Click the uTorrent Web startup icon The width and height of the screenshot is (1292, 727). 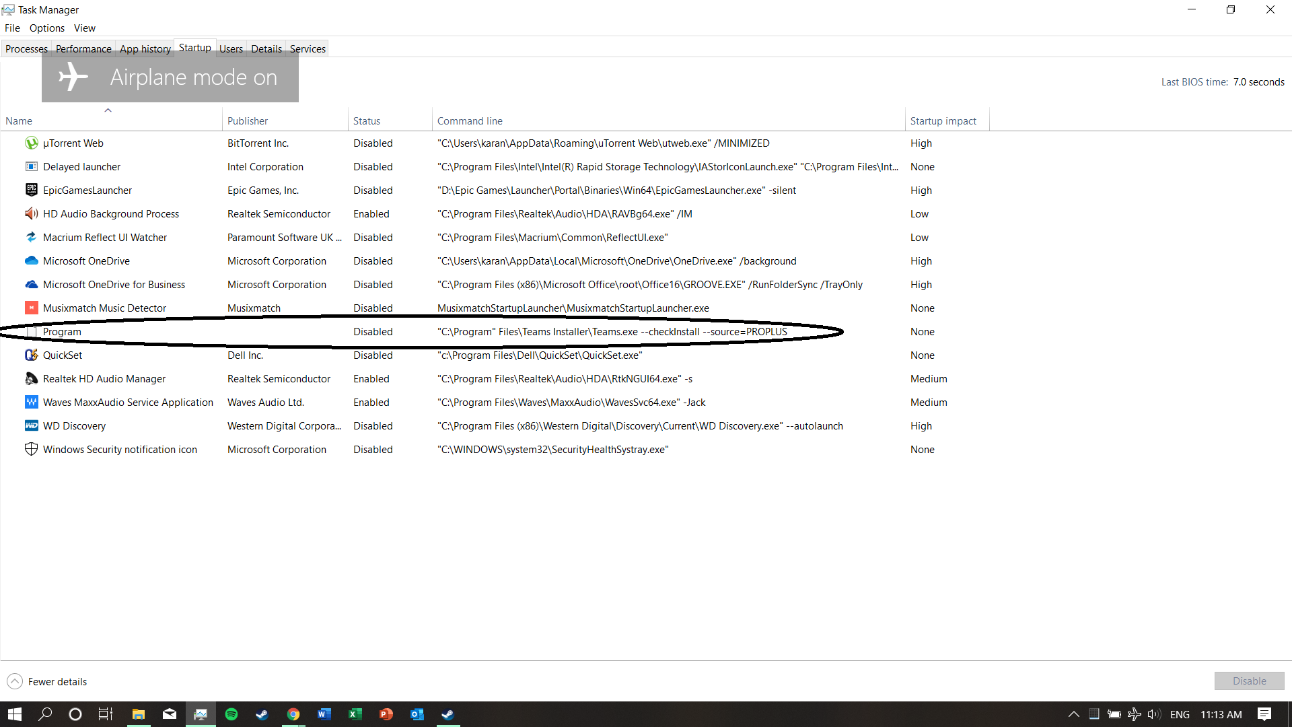pos(31,143)
